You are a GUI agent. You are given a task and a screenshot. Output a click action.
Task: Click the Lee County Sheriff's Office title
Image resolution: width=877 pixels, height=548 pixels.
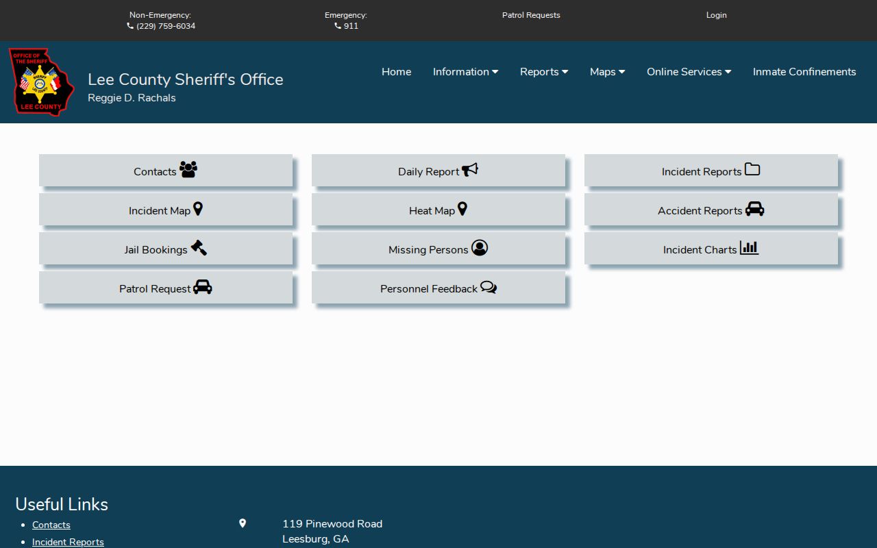(x=186, y=79)
